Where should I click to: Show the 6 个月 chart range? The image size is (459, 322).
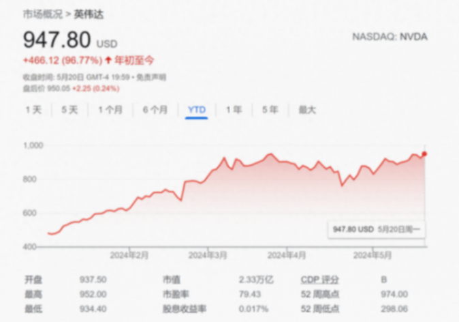pyautogui.click(x=155, y=110)
